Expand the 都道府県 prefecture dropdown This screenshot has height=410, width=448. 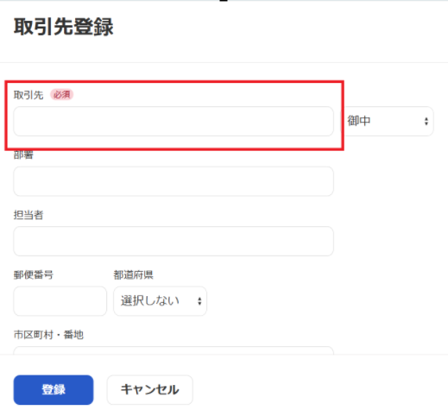(160, 301)
